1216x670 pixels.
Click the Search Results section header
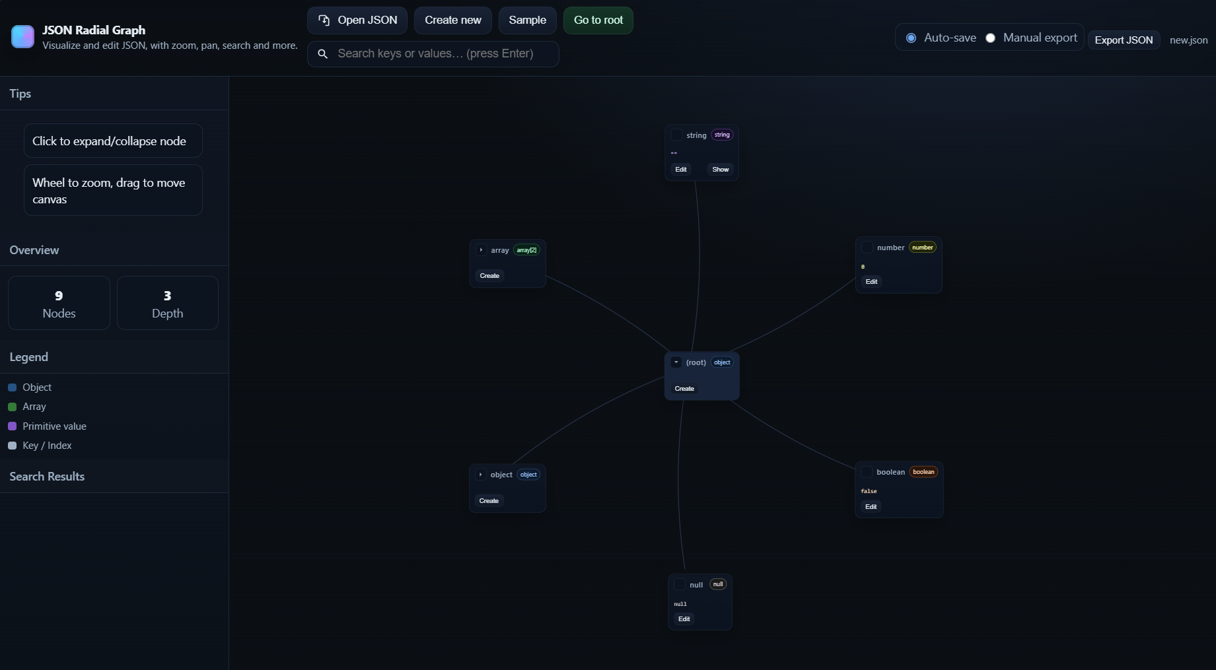click(47, 477)
